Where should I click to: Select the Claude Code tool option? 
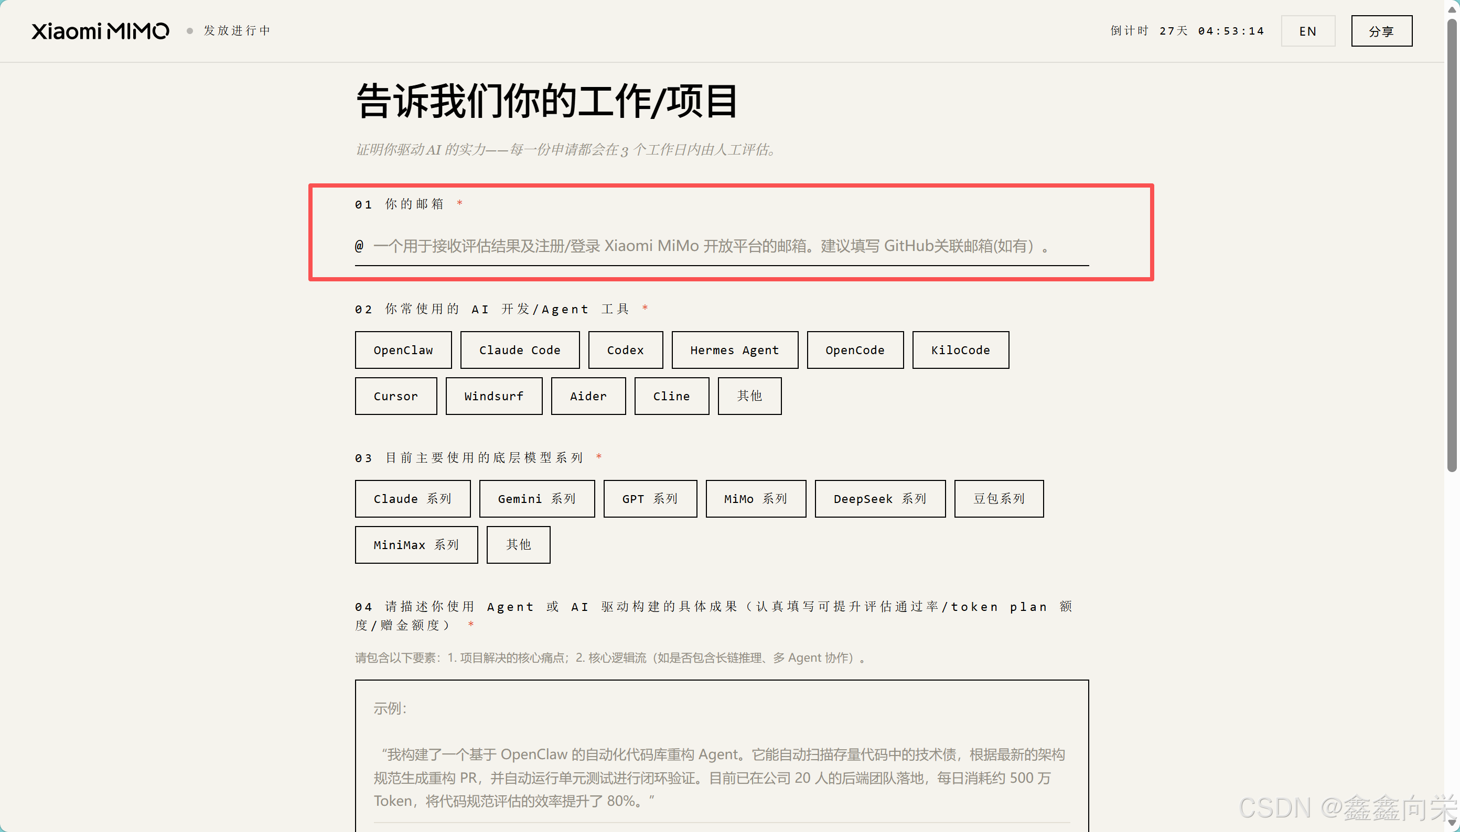[520, 349]
